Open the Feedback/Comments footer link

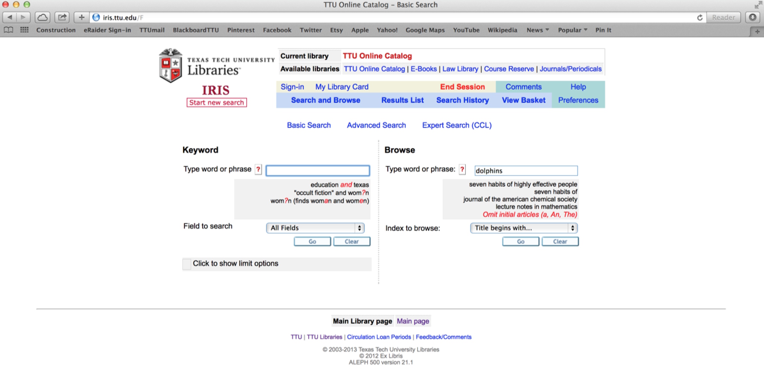click(x=443, y=337)
